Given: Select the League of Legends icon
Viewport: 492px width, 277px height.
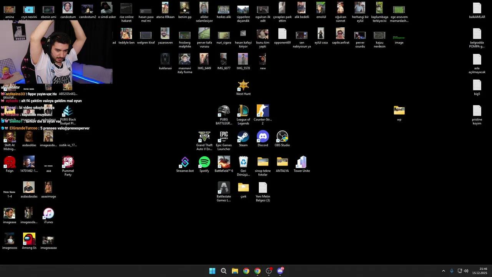Looking at the screenshot, I should [243, 111].
